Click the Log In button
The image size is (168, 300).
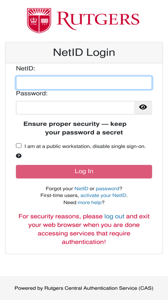[84, 172]
